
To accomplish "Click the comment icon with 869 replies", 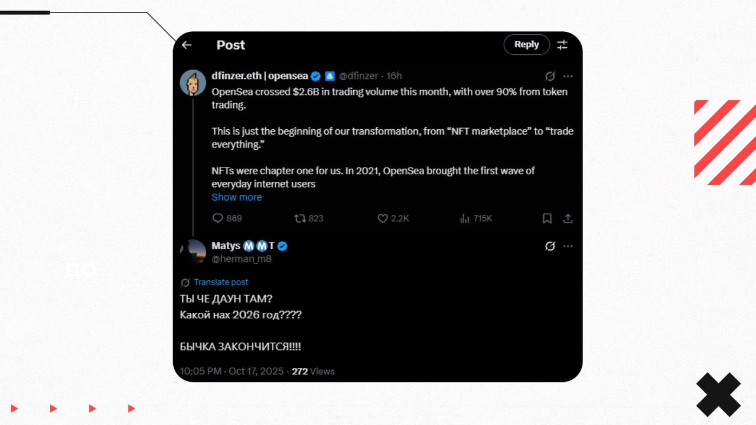I will click(x=218, y=218).
